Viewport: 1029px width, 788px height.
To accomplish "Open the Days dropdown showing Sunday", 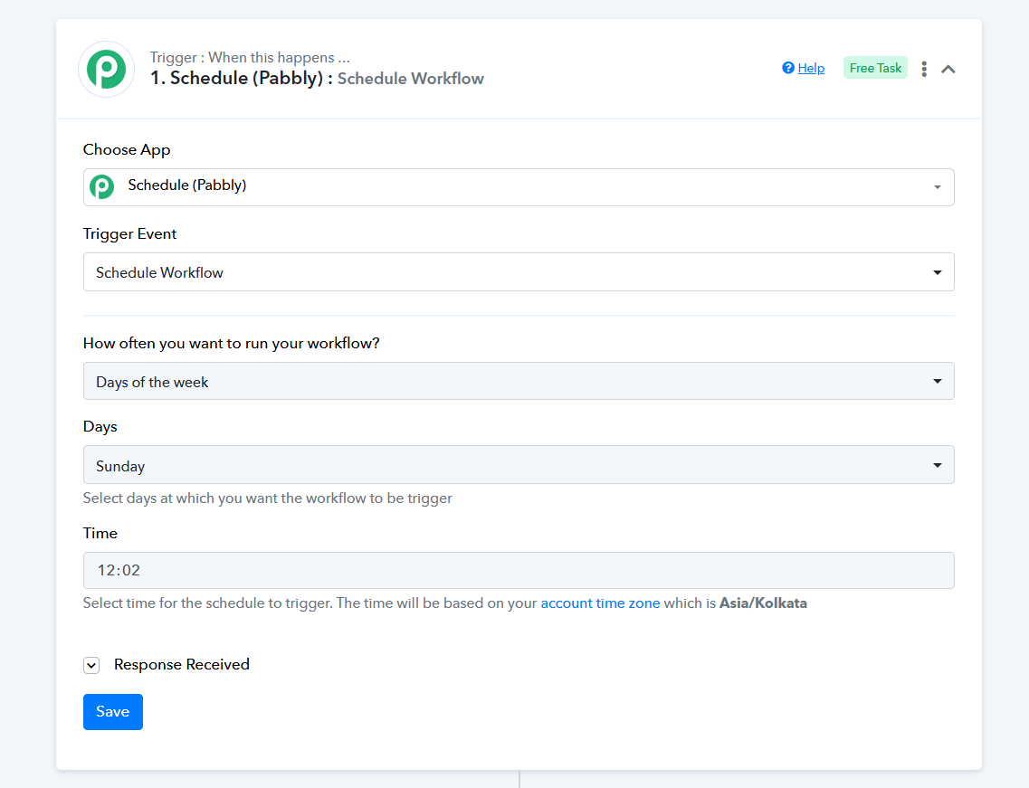I will coord(519,465).
